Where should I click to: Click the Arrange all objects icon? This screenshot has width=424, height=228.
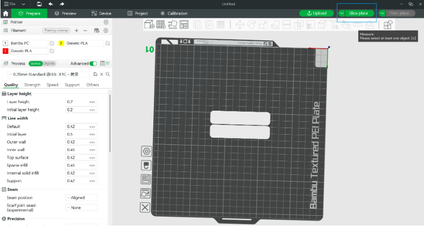(x=184, y=24)
